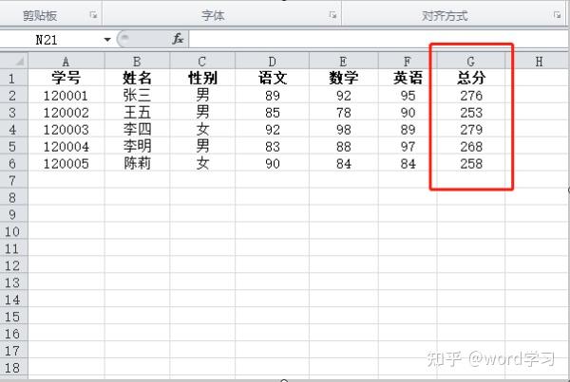Select row 1 header
This screenshot has width=570, height=382.
14,78
